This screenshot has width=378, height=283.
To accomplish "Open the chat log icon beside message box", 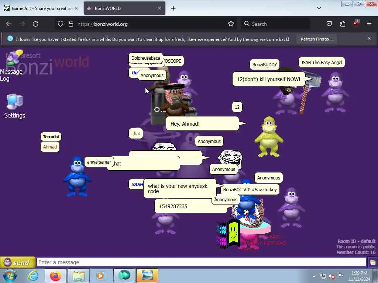I will coord(373,262).
